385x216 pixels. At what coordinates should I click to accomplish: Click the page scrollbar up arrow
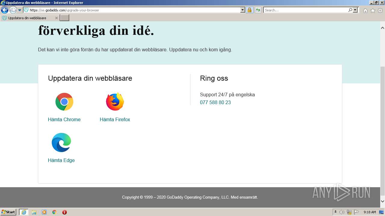pos(383,28)
